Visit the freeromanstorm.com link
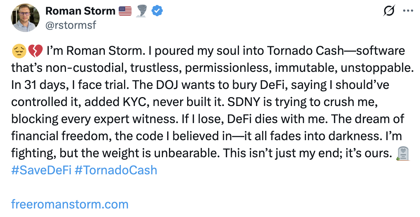420x217 pixels. pyautogui.click(x=70, y=205)
